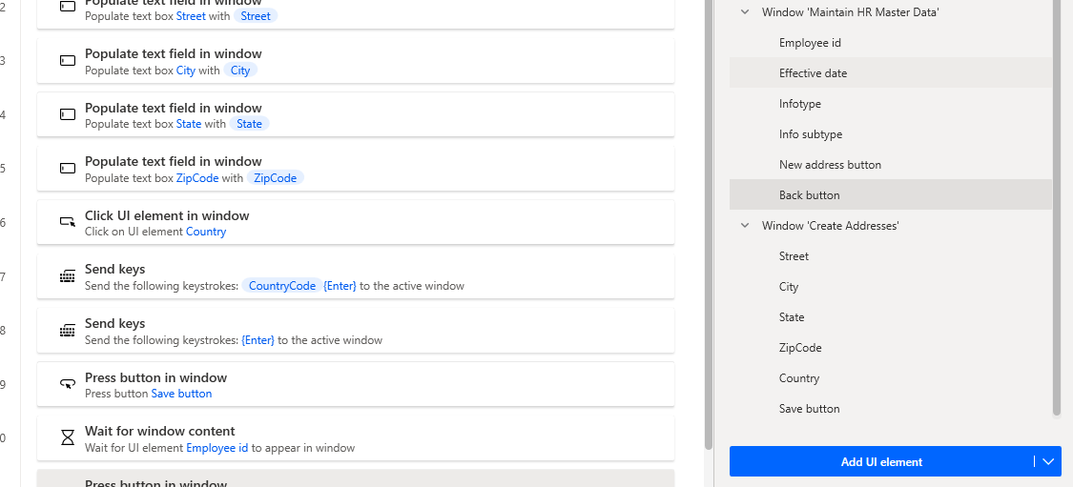Click the CountryCode variable chip
This screenshot has height=487, width=1073.
pos(282,285)
